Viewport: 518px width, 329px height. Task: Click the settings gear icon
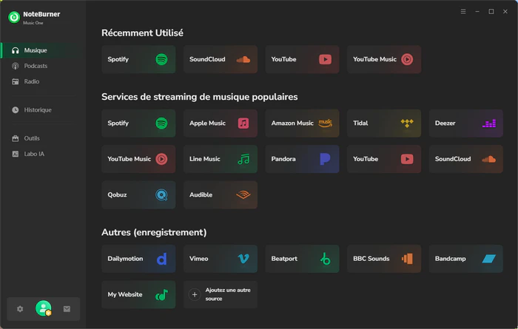click(20, 309)
